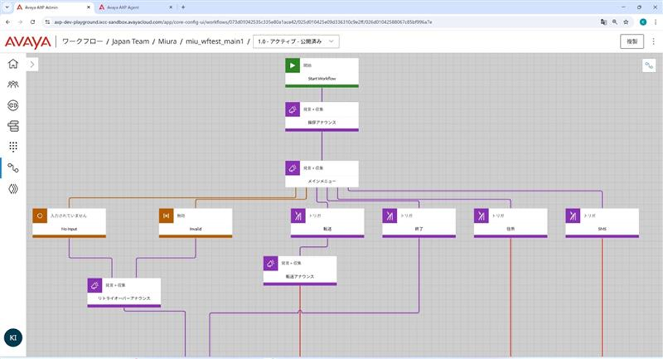Select the SMS node label
Image resolution: width=663 pixels, height=359 pixels.
602,229
